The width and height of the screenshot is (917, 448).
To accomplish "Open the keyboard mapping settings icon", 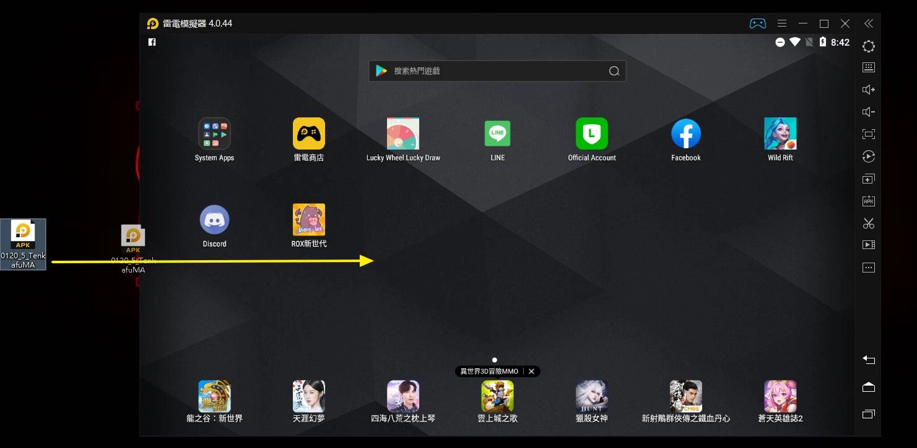I will (x=869, y=67).
